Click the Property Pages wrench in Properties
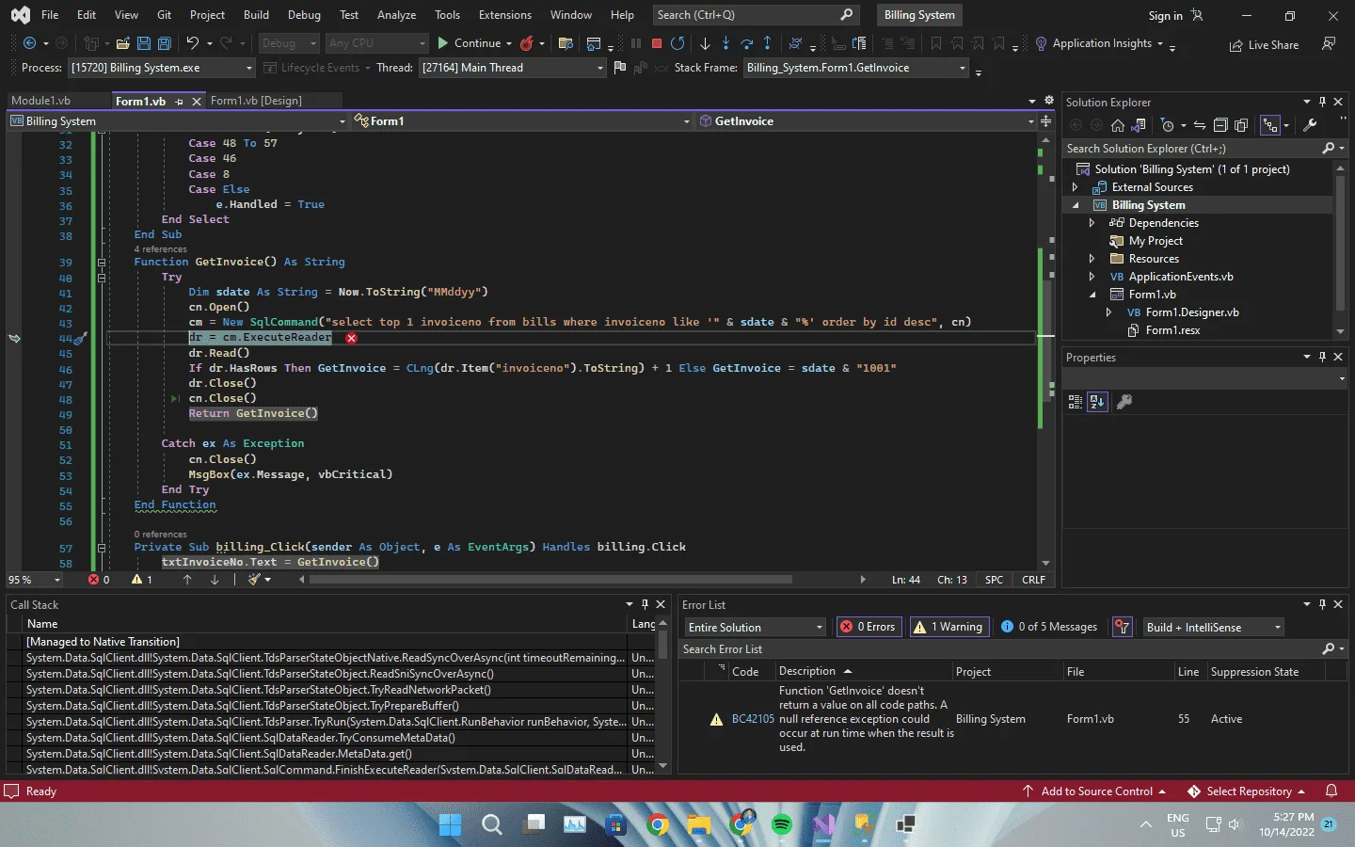This screenshot has height=847, width=1355. click(1124, 402)
